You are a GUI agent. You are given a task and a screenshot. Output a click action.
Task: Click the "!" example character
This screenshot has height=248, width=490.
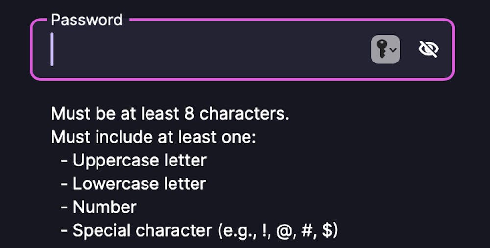[266, 231]
